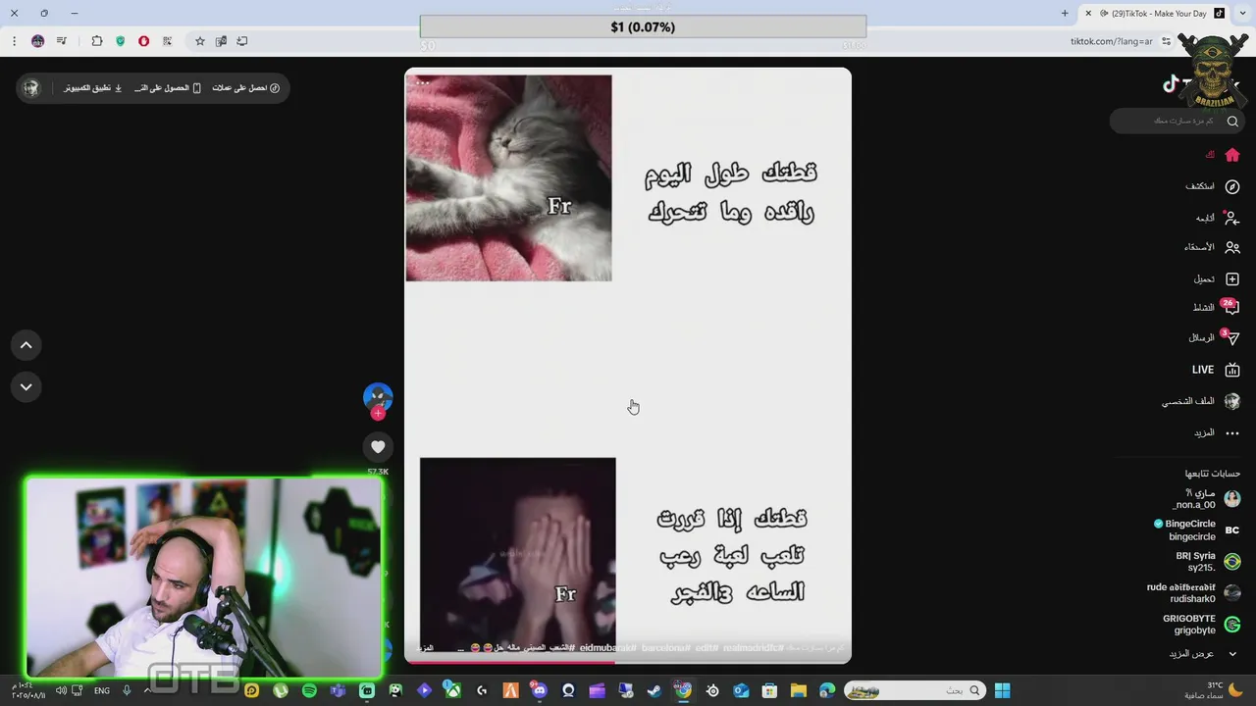Bookmark page with star icon

(200, 41)
